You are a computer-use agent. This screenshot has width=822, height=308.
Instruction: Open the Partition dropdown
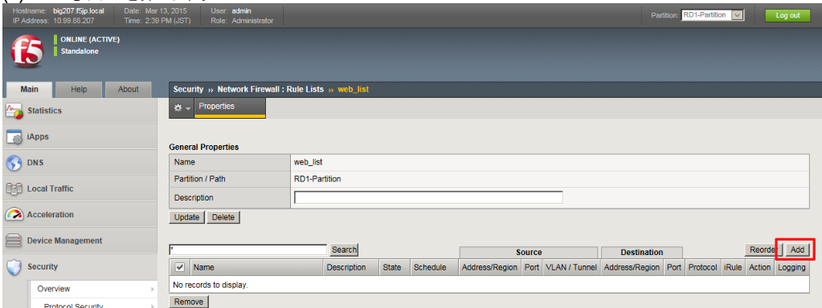713,15
